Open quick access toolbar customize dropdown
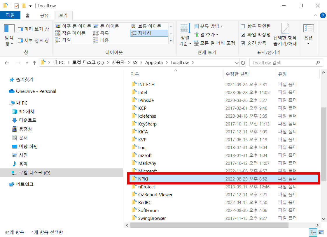The image size is (327, 237). (x=30, y=6)
